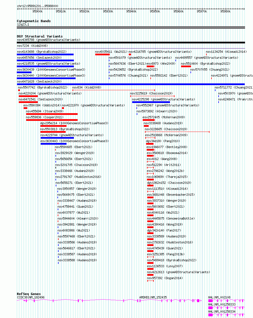Viewport: 253px width, 318px height.
Task: Open nsv5707055 (Chuang2021) variant
Action: point(210,70)
